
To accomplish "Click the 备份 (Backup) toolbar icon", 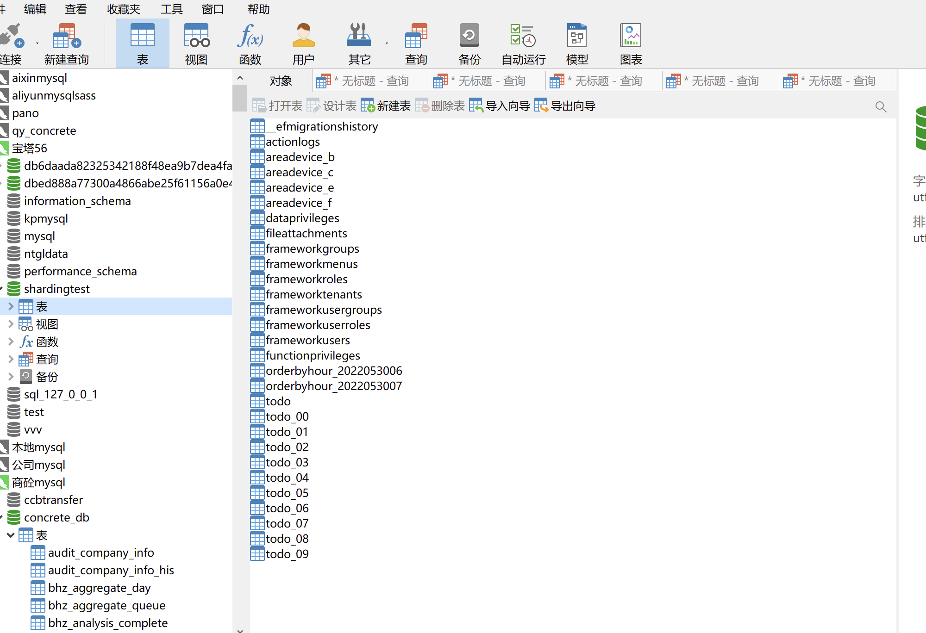I will tap(469, 43).
